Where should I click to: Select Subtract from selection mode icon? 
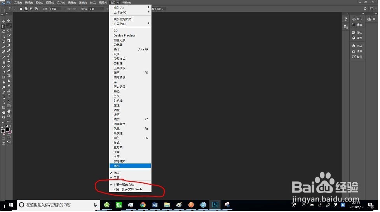click(x=31, y=9)
